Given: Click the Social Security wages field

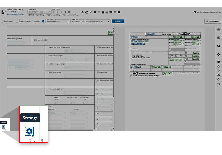Looking at the screenshot, I should point(75,59).
